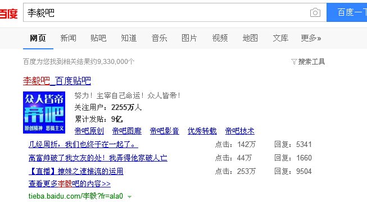Open the camera image search icon

(315, 12)
